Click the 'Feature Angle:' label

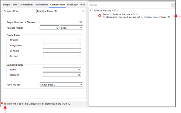coord(15,28)
